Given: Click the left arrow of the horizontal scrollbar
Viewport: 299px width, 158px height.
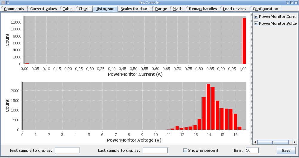Looking at the screenshot, I should coord(255,142).
